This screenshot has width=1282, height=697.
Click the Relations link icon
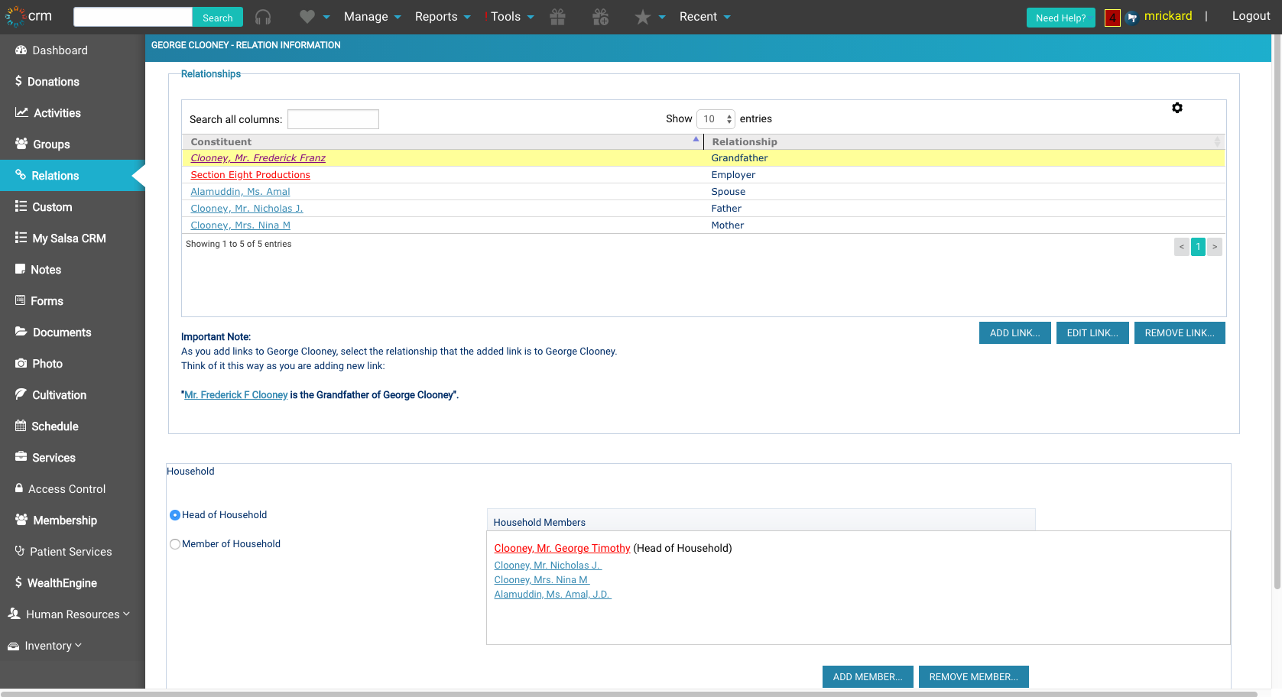pos(21,175)
